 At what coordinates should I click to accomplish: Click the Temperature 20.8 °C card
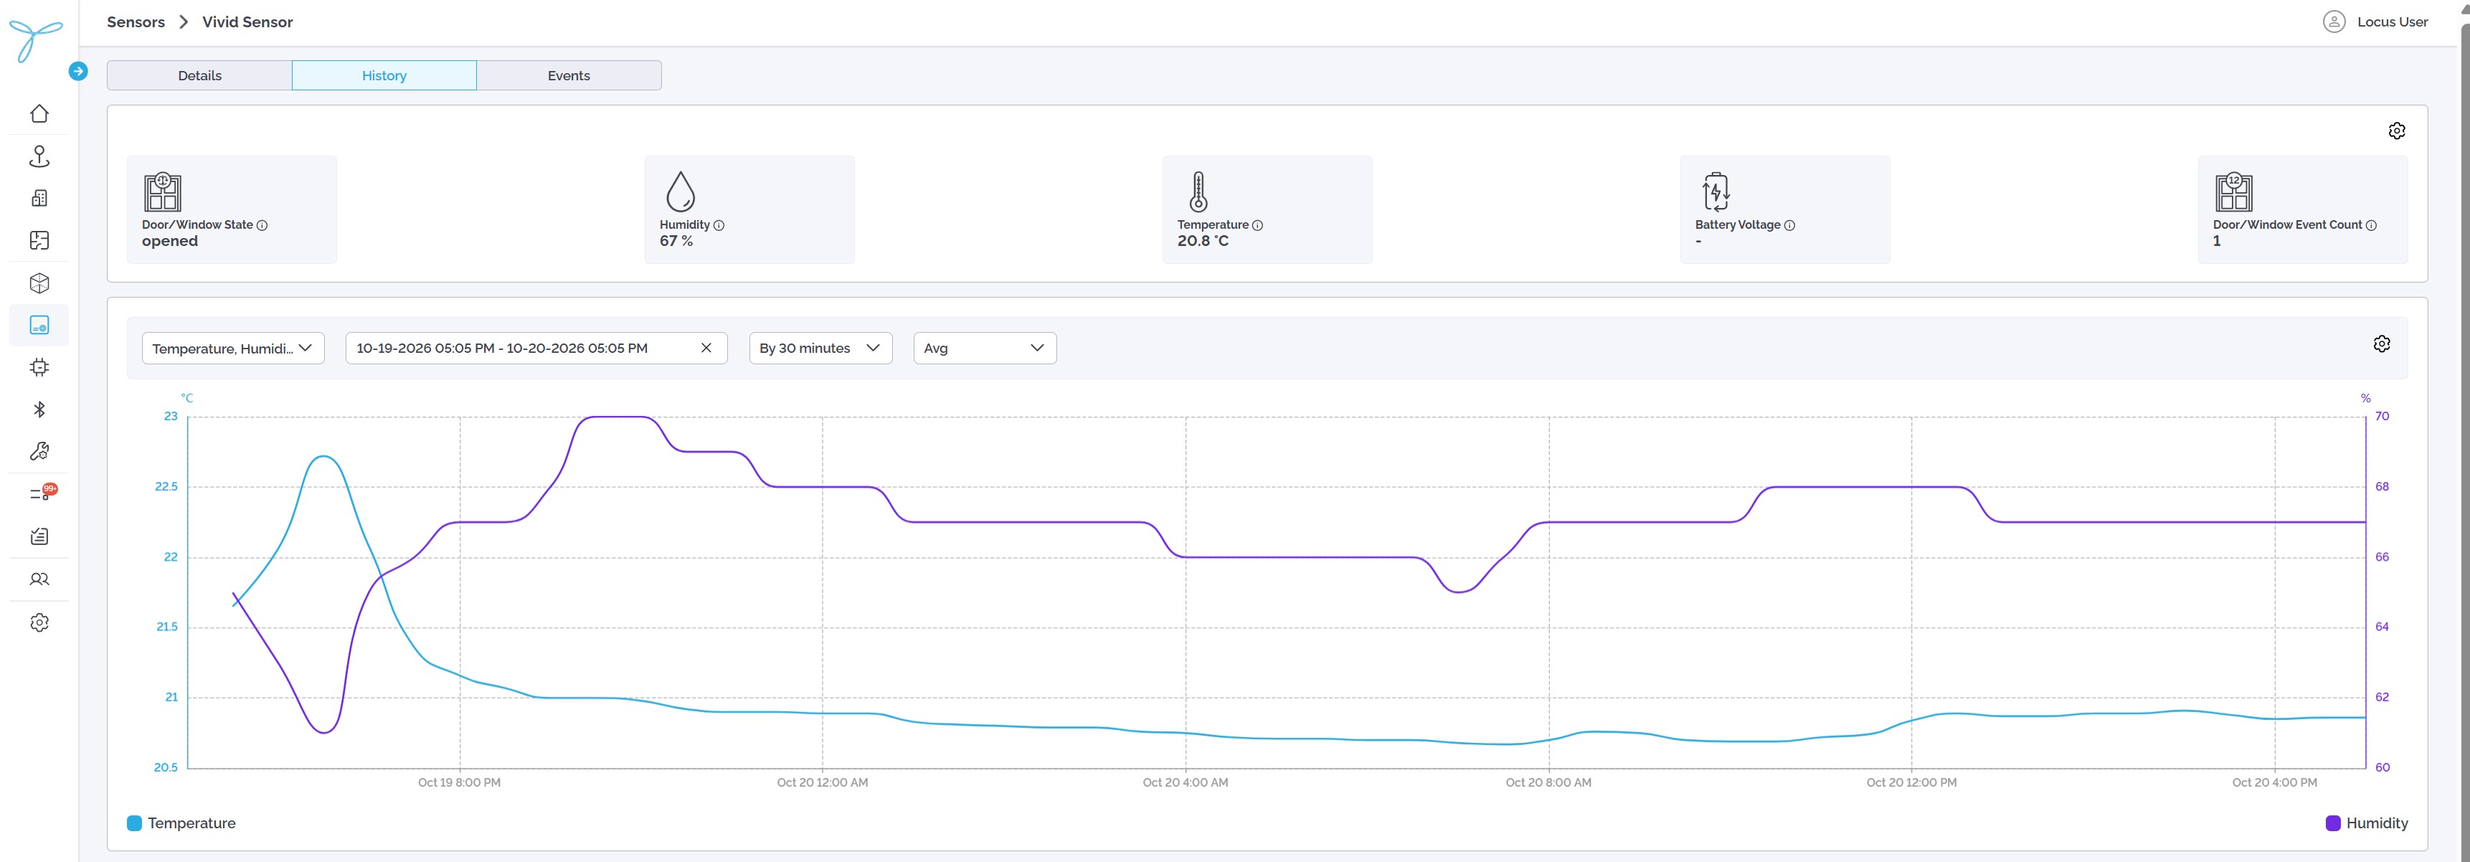coord(1267,209)
